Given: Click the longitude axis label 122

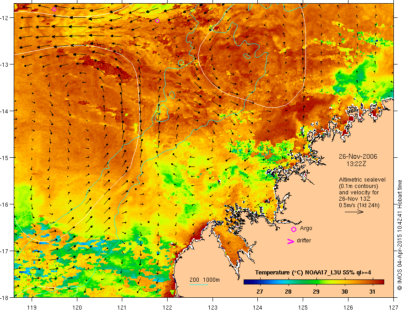Looking at the screenshot, I should (167, 307).
